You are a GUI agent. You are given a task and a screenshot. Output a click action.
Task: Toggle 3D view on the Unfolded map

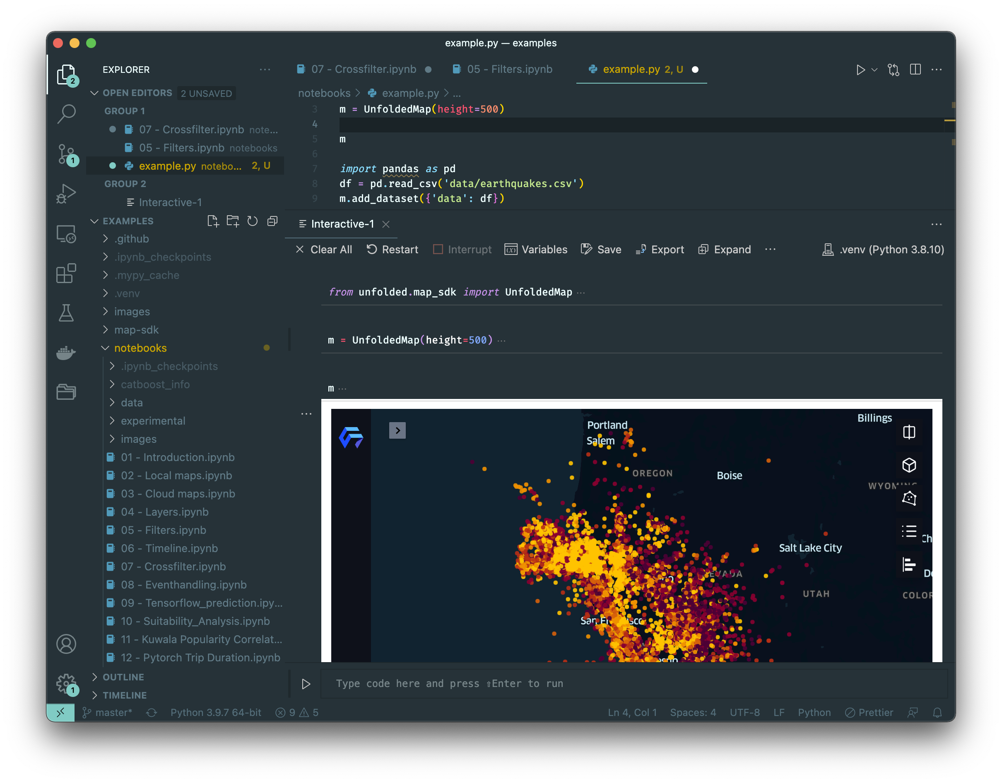point(909,465)
